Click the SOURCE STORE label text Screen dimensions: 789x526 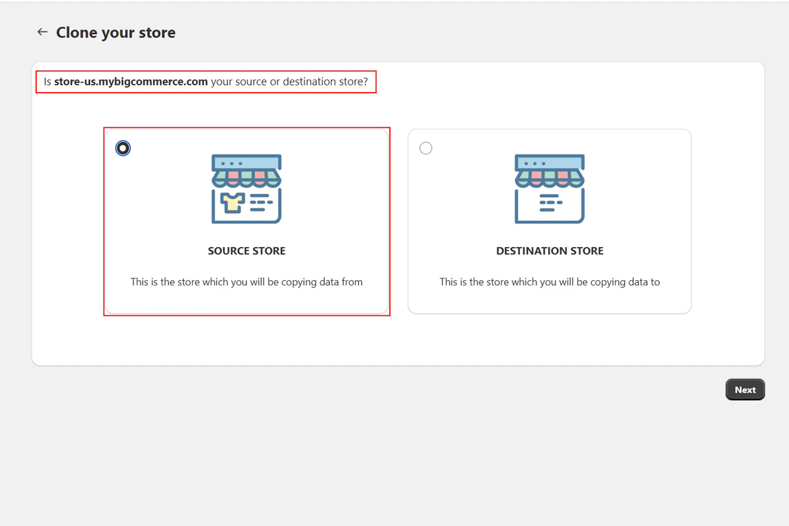click(247, 251)
